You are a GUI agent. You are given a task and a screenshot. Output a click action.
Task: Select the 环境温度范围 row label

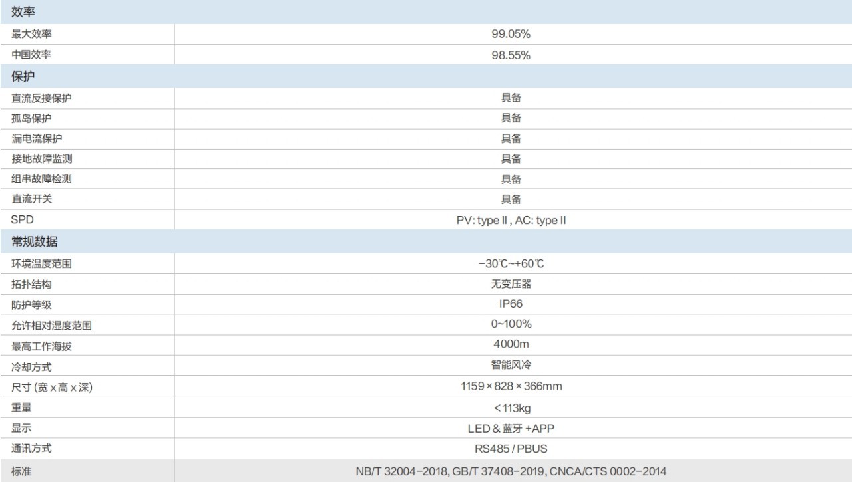coord(41,264)
